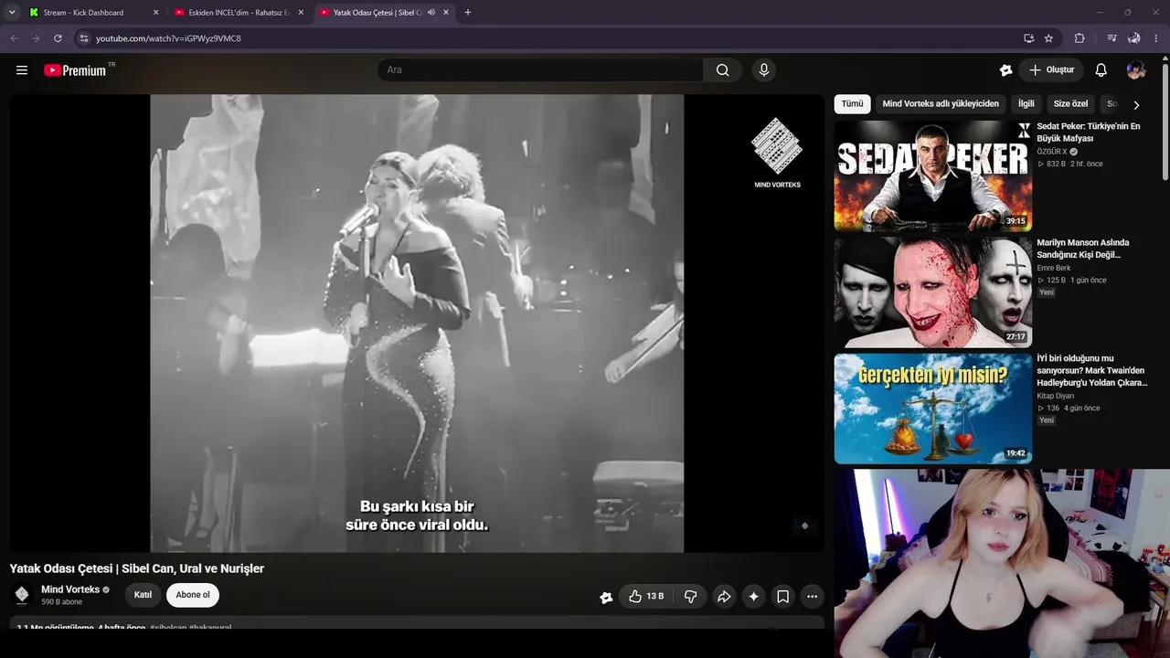Go forward with Chrome's forward arrow
Viewport: 1170px width, 658px height.
coord(36,38)
